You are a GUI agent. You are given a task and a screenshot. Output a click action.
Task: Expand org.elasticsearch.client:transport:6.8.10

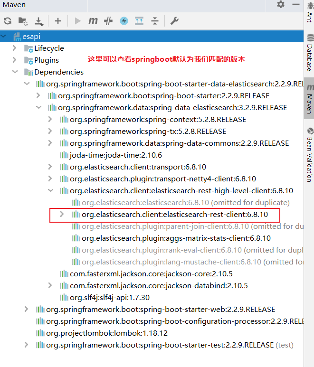pos(50,167)
